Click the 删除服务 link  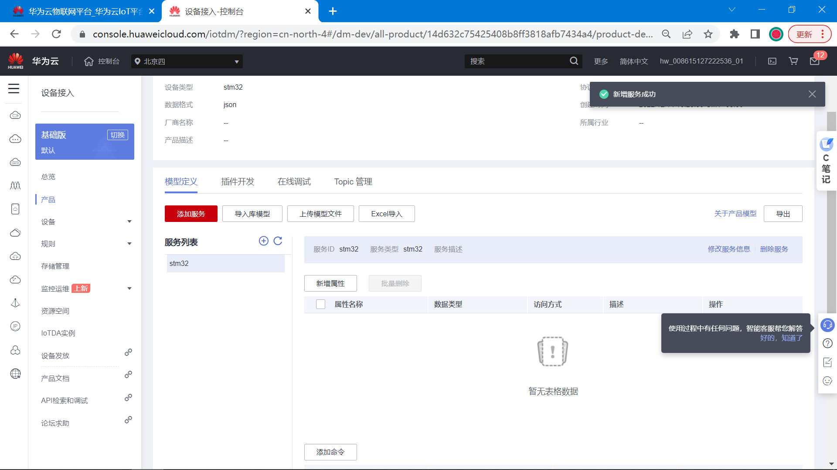coord(774,249)
